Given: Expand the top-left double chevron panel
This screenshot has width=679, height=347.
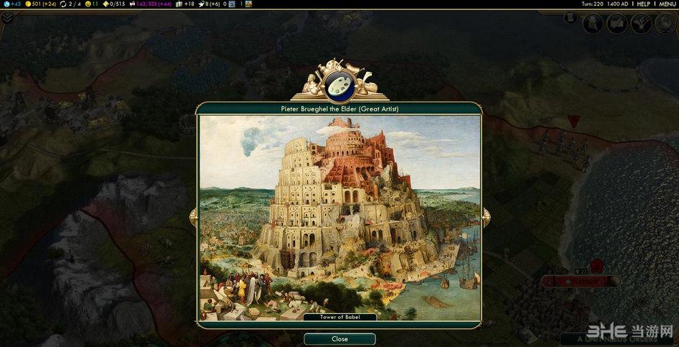Looking at the screenshot, I should point(7,18).
